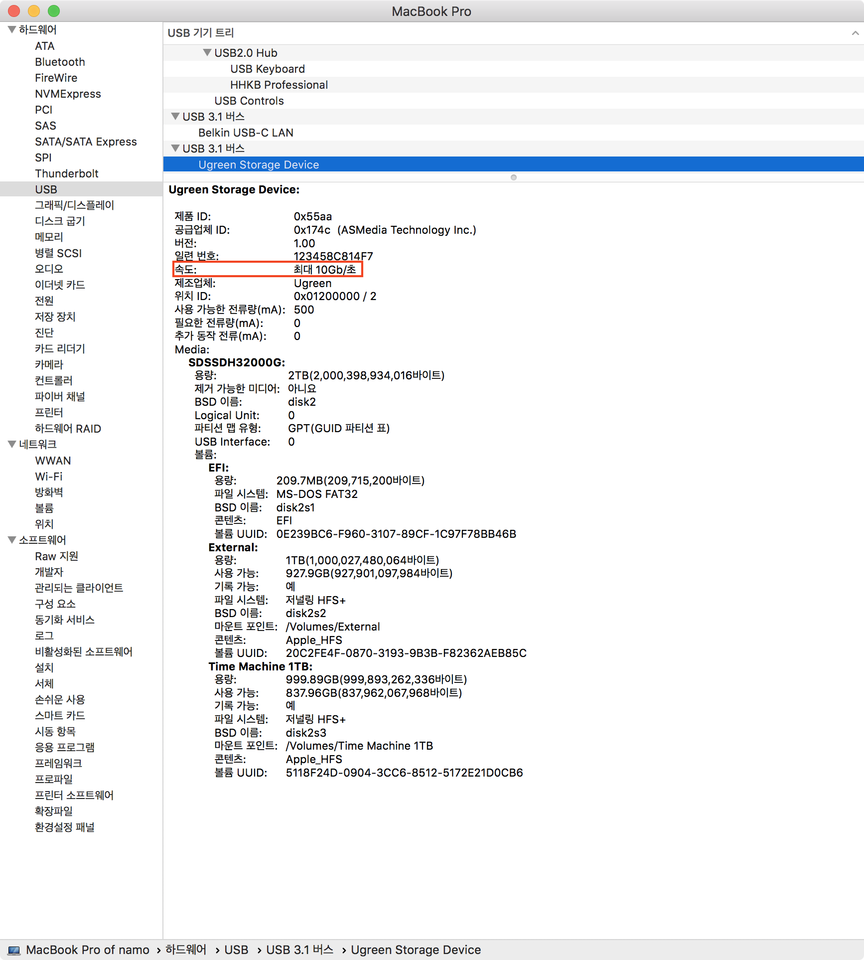Click the serial number 123458C814F7
This screenshot has height=960, width=864.
[333, 256]
